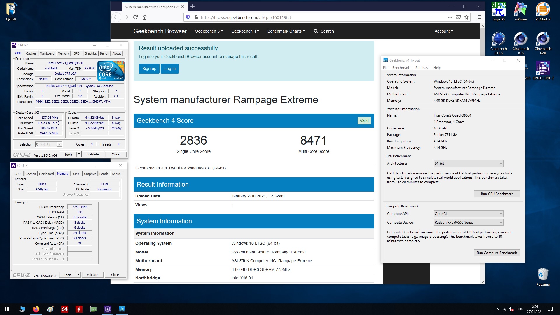Click the browser Forward arrow
This screenshot has height=315, width=560.
point(126,17)
